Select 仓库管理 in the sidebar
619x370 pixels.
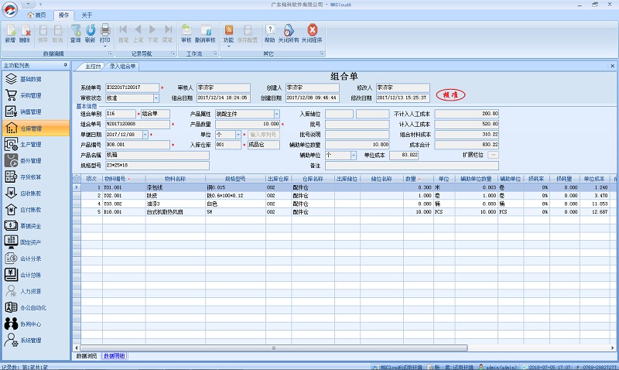[36, 128]
